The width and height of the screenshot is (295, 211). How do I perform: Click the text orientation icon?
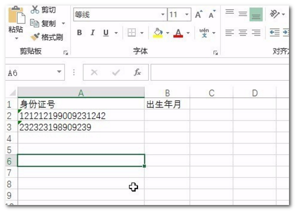click(274, 14)
